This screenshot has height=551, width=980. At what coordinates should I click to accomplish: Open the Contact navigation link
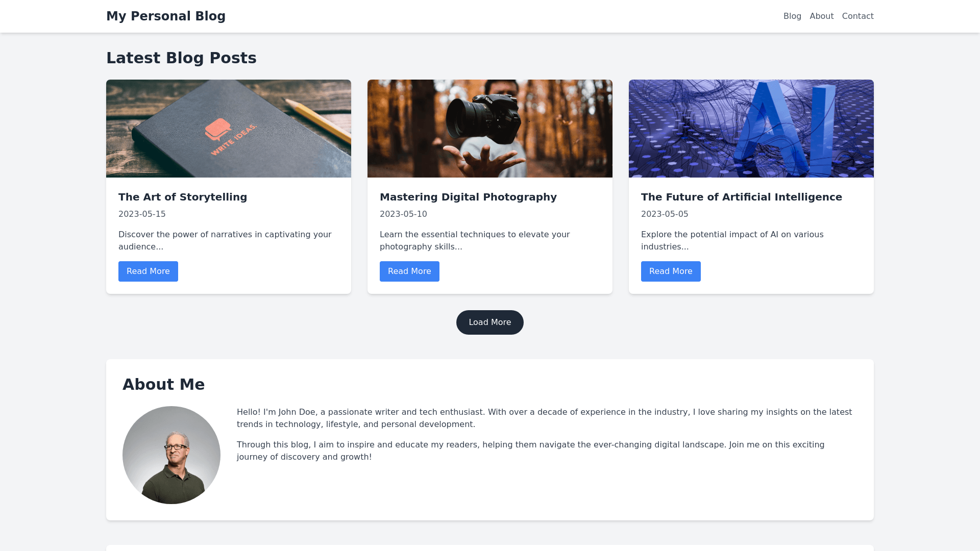coord(857,16)
